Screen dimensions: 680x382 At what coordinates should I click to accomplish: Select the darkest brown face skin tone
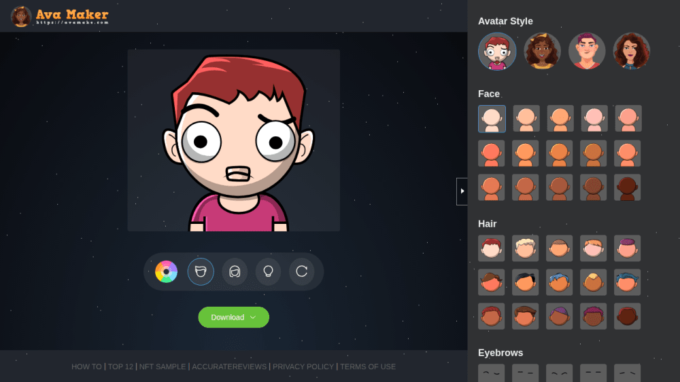tap(627, 187)
